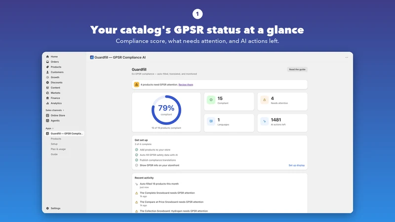Click the Customers person icon
Screen dimensions: 395x222
pyautogui.click(x=47, y=72)
